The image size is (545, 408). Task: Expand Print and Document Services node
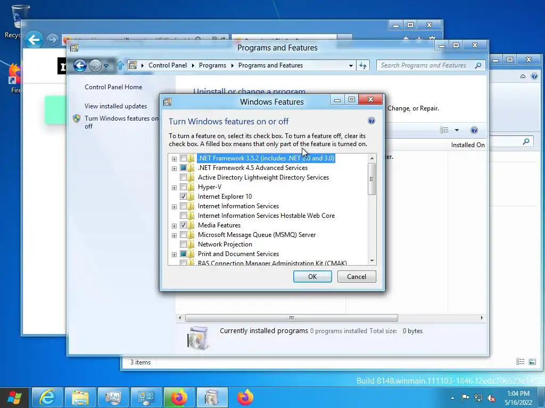point(174,254)
